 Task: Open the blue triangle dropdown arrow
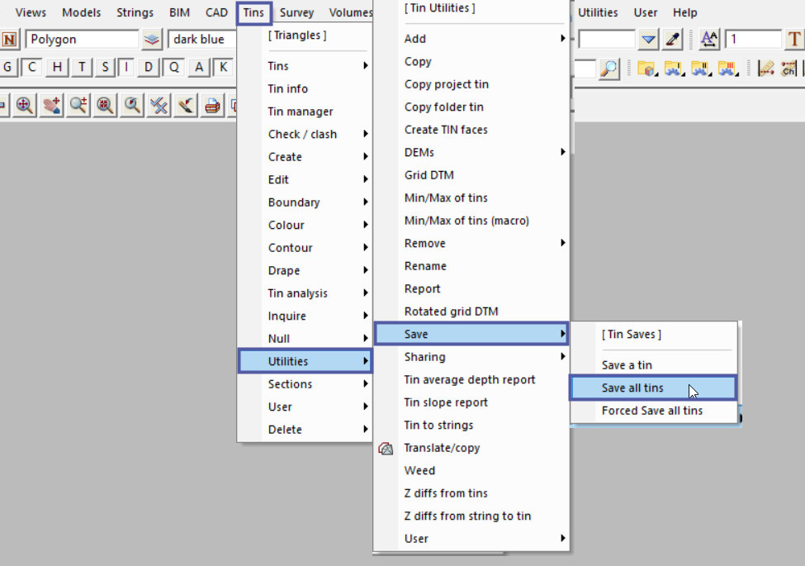(x=649, y=39)
